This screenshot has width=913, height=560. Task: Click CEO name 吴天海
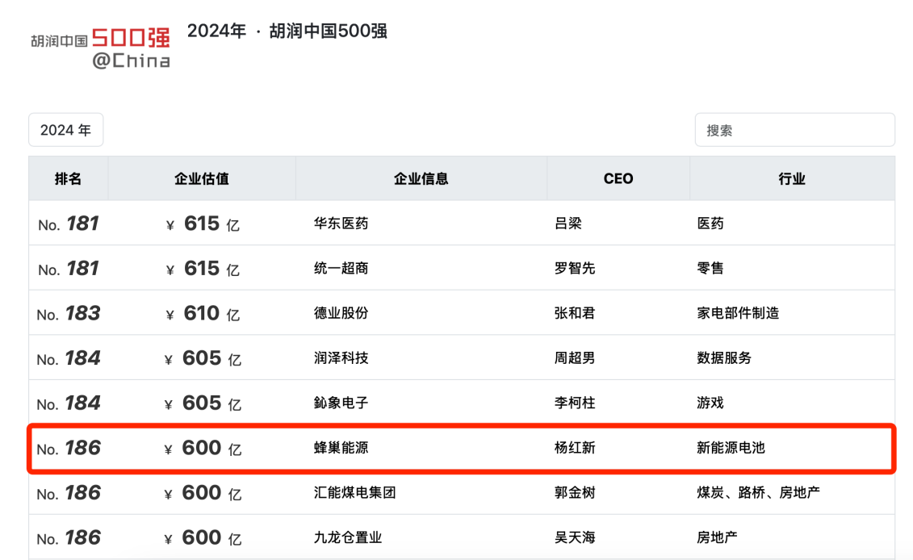click(575, 537)
